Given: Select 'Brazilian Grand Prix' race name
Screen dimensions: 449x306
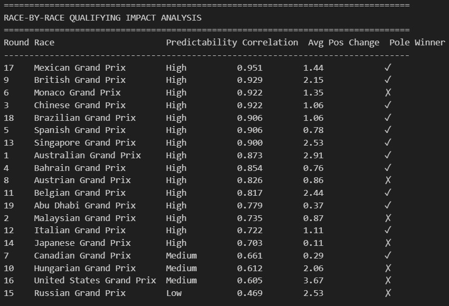Looking at the screenshot, I should point(85,118).
